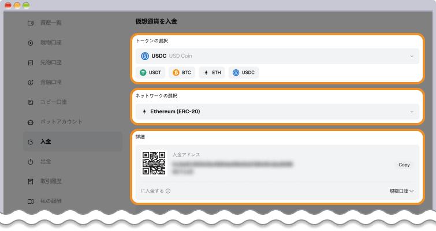436x231 pixels.
Task: Choose the BTC quick token button
Action: [x=182, y=73]
